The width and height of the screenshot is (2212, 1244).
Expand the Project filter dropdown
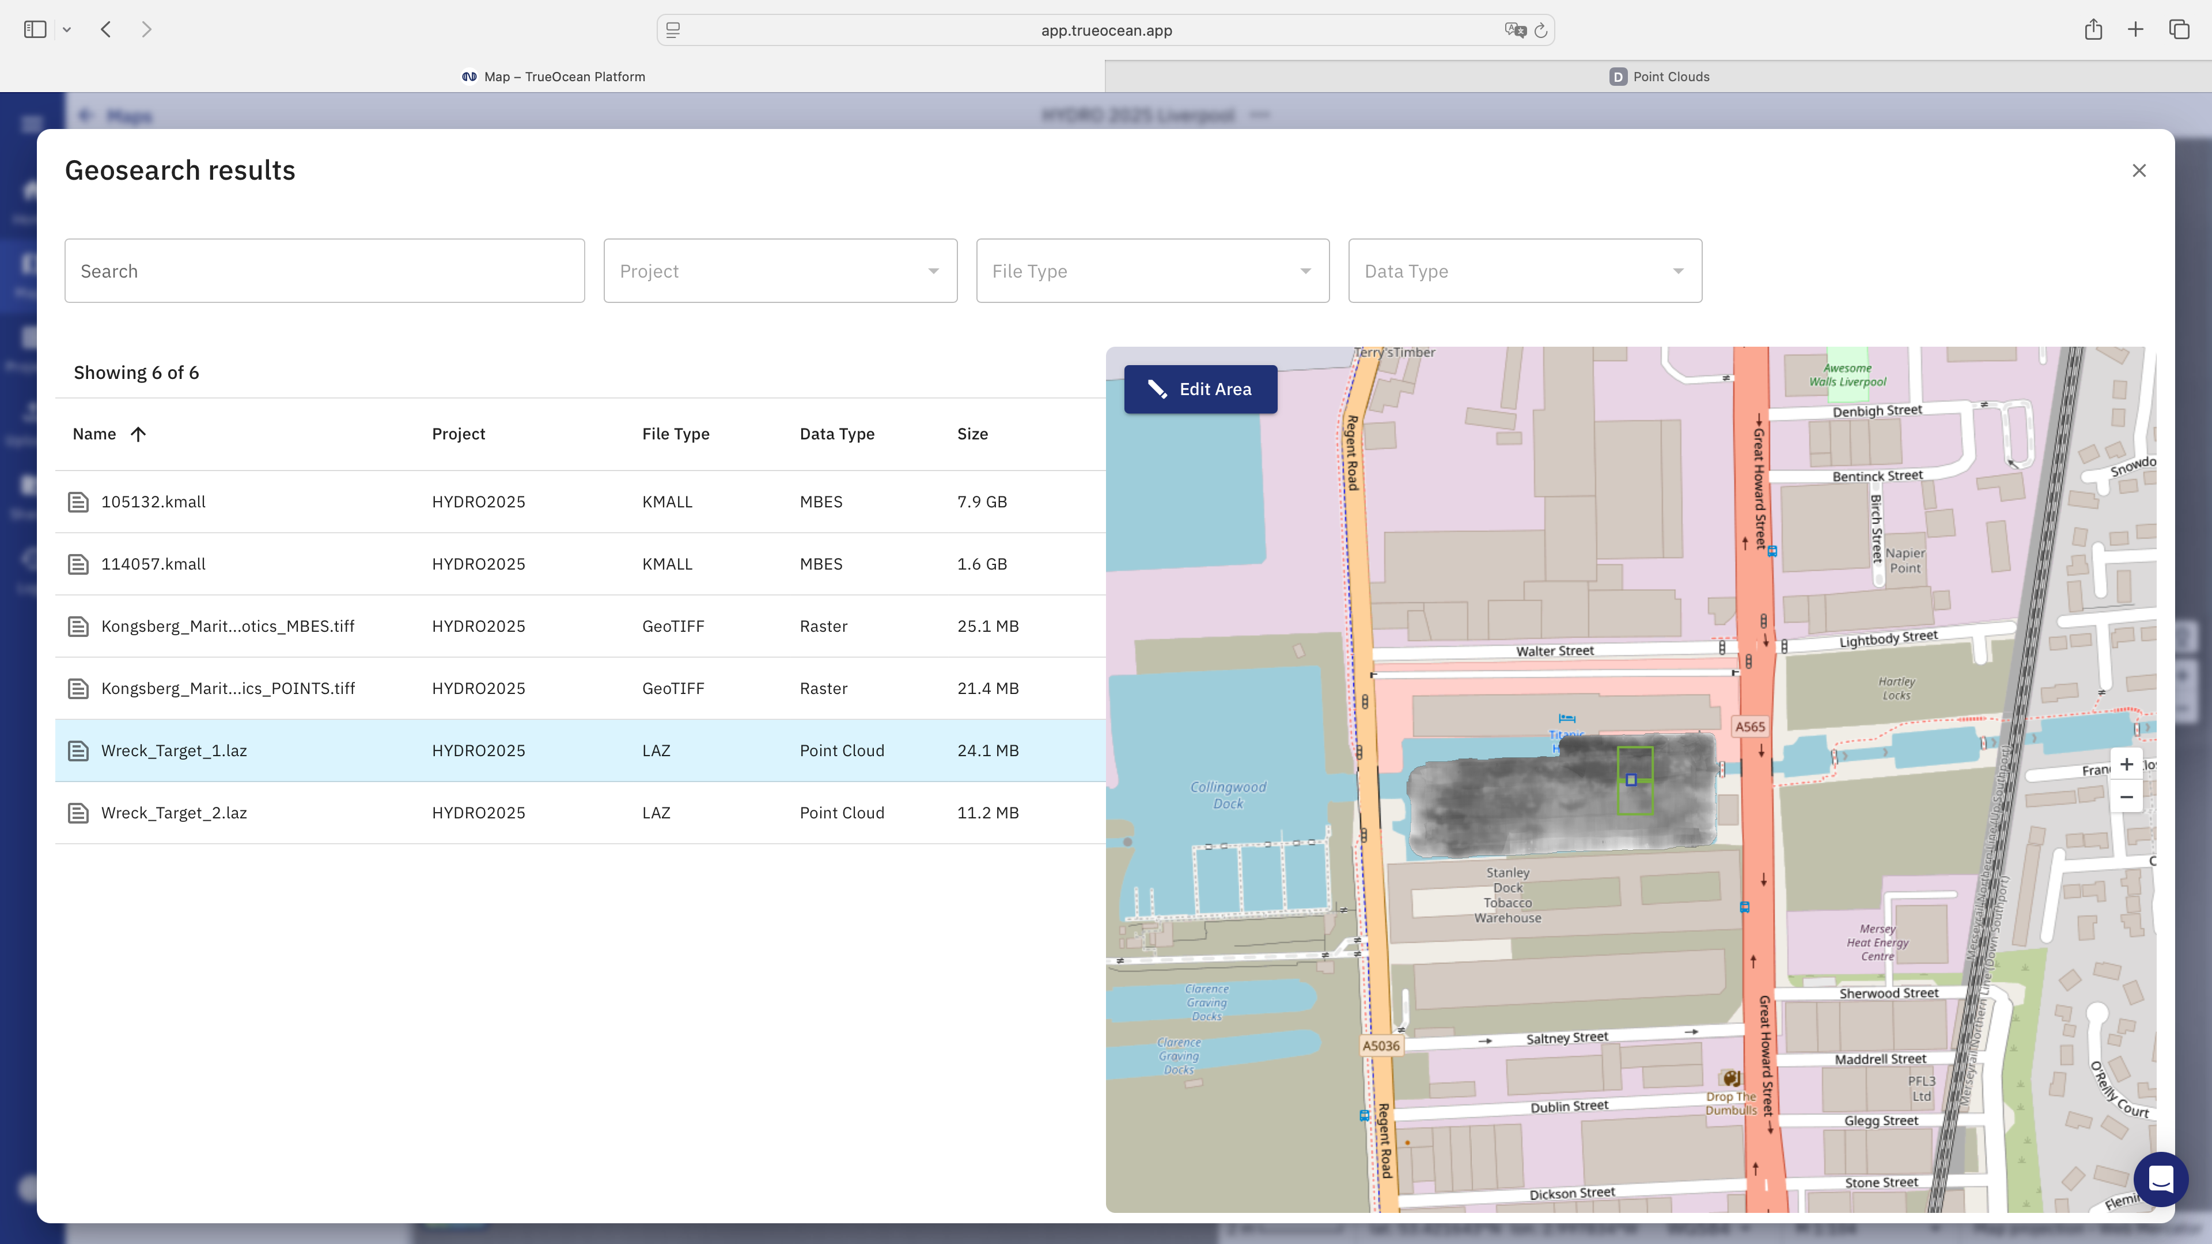pos(780,271)
